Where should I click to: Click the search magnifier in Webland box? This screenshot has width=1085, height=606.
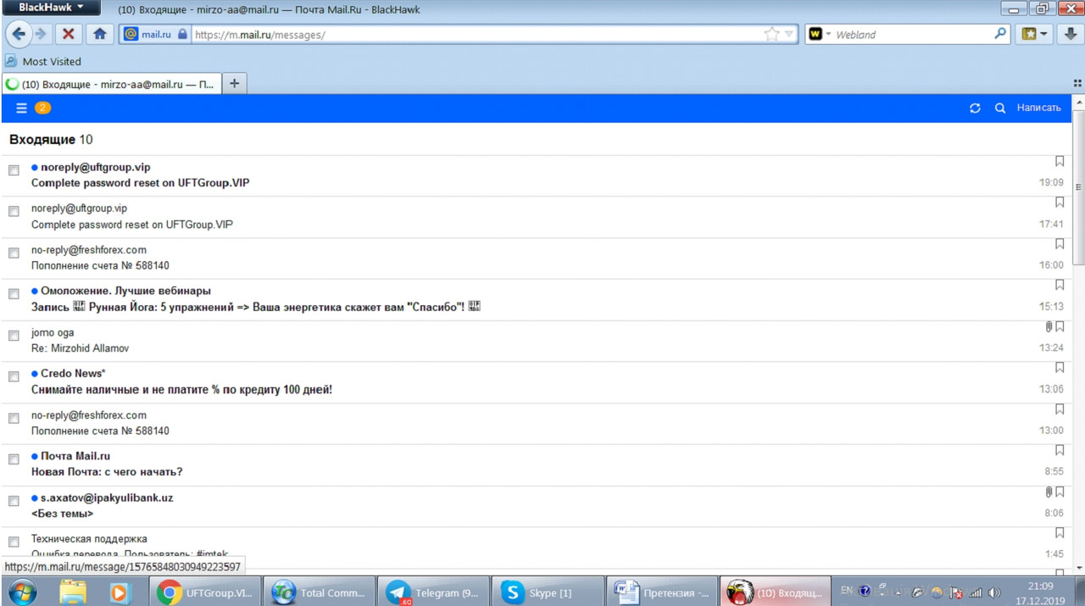click(x=1000, y=35)
